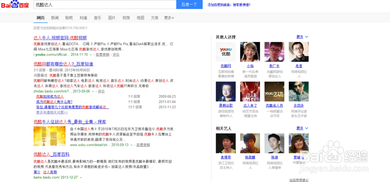Open the 小灿 name link
The image size is (390, 182).
click(x=250, y=66)
